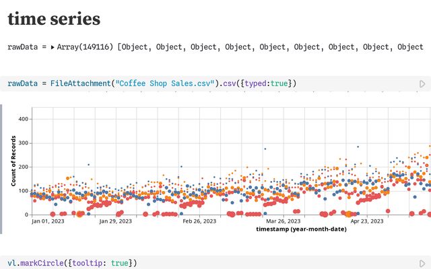Screen dimensions: 431x269
Task: Run the rawData FileAttachment cell
Action: (x=422, y=84)
